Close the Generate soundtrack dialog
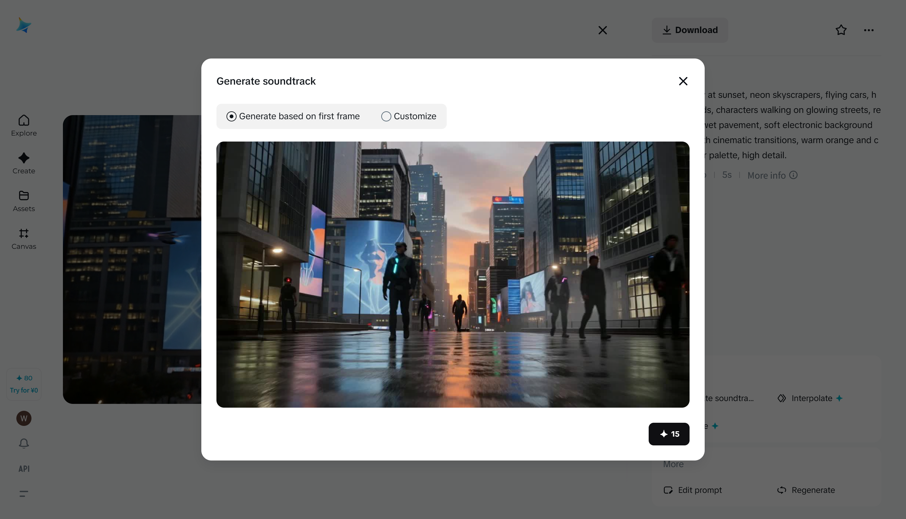The width and height of the screenshot is (906, 519). coord(683,81)
